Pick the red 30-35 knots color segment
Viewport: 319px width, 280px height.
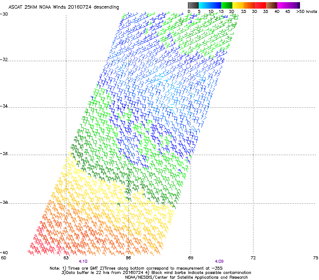[x=260, y=5]
